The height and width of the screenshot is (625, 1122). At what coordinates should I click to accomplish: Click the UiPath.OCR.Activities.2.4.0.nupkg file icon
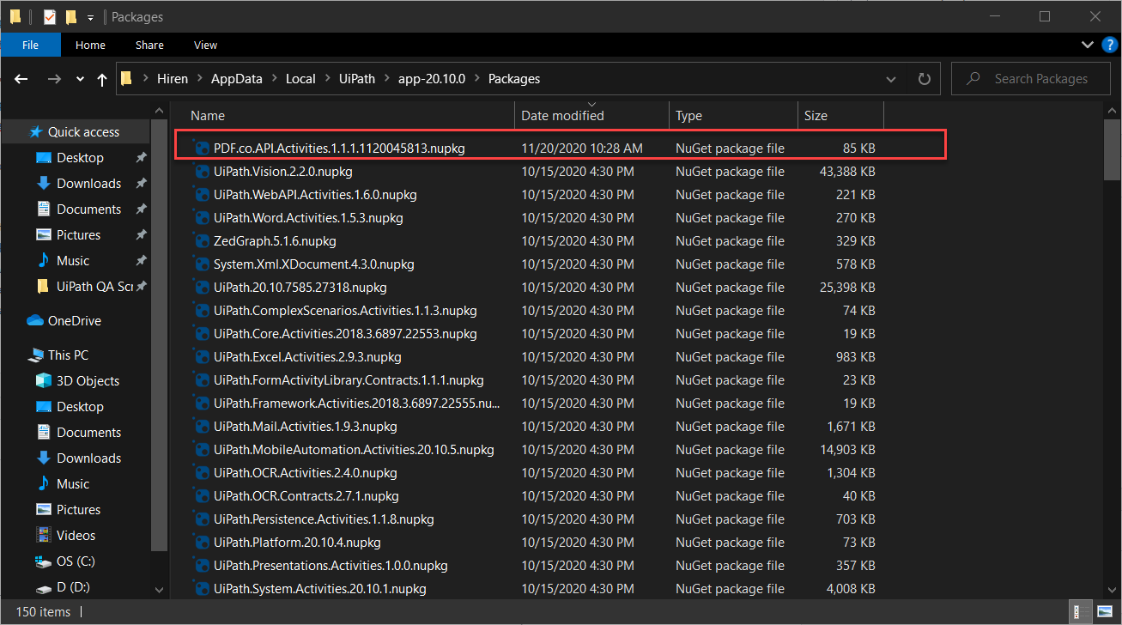pos(202,473)
